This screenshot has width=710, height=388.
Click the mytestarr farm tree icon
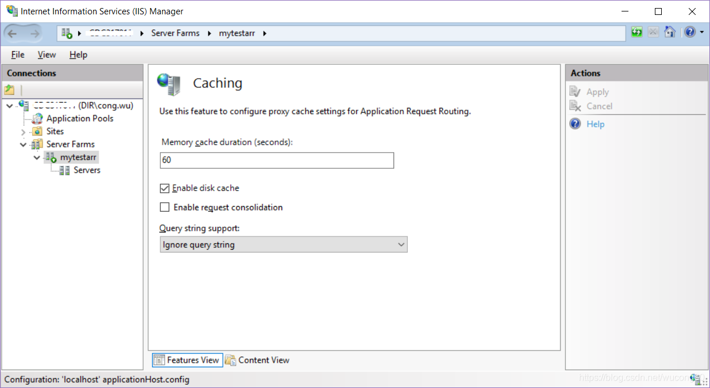point(51,157)
